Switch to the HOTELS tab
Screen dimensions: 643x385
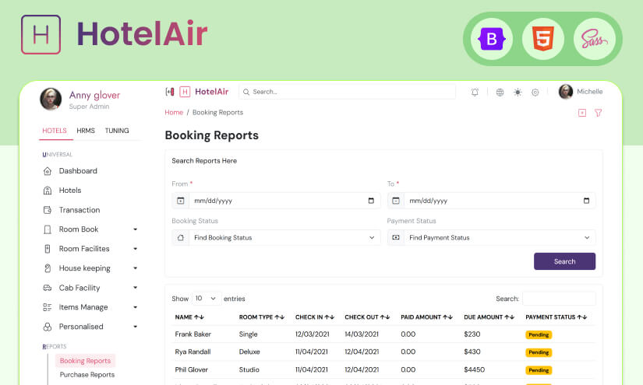click(55, 131)
